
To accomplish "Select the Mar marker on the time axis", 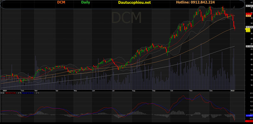I will coord(36,91).
